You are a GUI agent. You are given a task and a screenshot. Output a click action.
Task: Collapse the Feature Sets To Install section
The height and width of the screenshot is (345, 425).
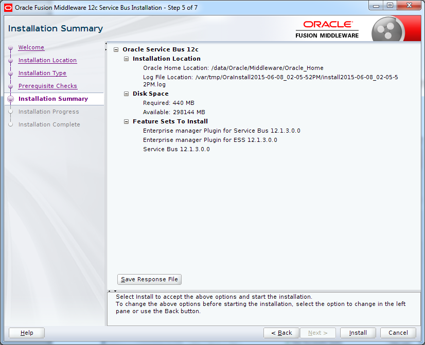tap(126, 121)
